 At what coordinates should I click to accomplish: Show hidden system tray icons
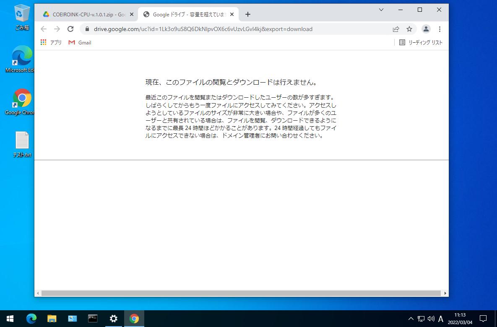tap(411, 319)
